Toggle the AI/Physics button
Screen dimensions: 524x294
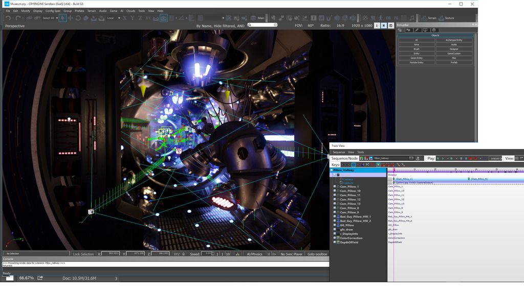[254, 254]
